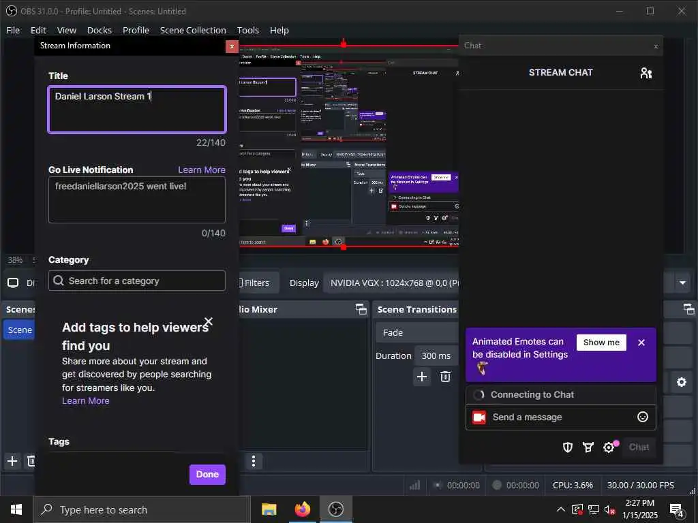Screen dimensions: 698x523
Task: Open the Docks menu
Action: tap(100, 30)
